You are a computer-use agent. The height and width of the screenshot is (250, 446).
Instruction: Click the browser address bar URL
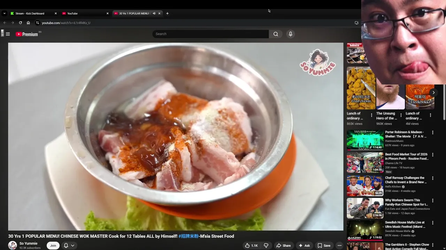coord(66,23)
